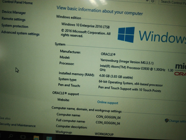Viewport: 186px width, 140px height.
Task: Click the ORACLE manufacturer value
Action: [x=108, y=54]
